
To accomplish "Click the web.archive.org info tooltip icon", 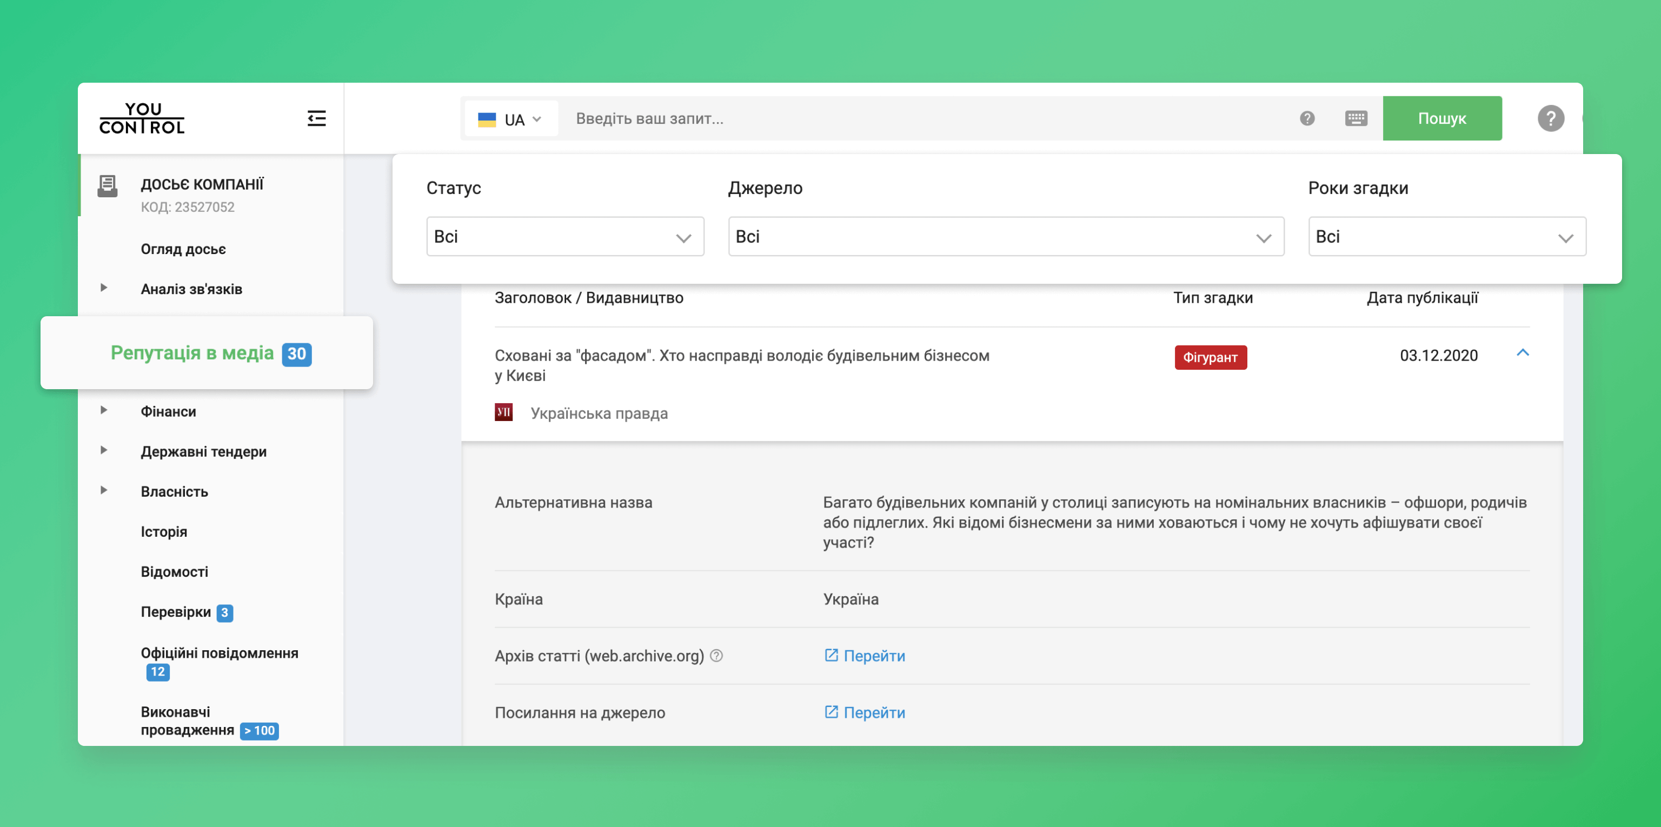I will (716, 656).
